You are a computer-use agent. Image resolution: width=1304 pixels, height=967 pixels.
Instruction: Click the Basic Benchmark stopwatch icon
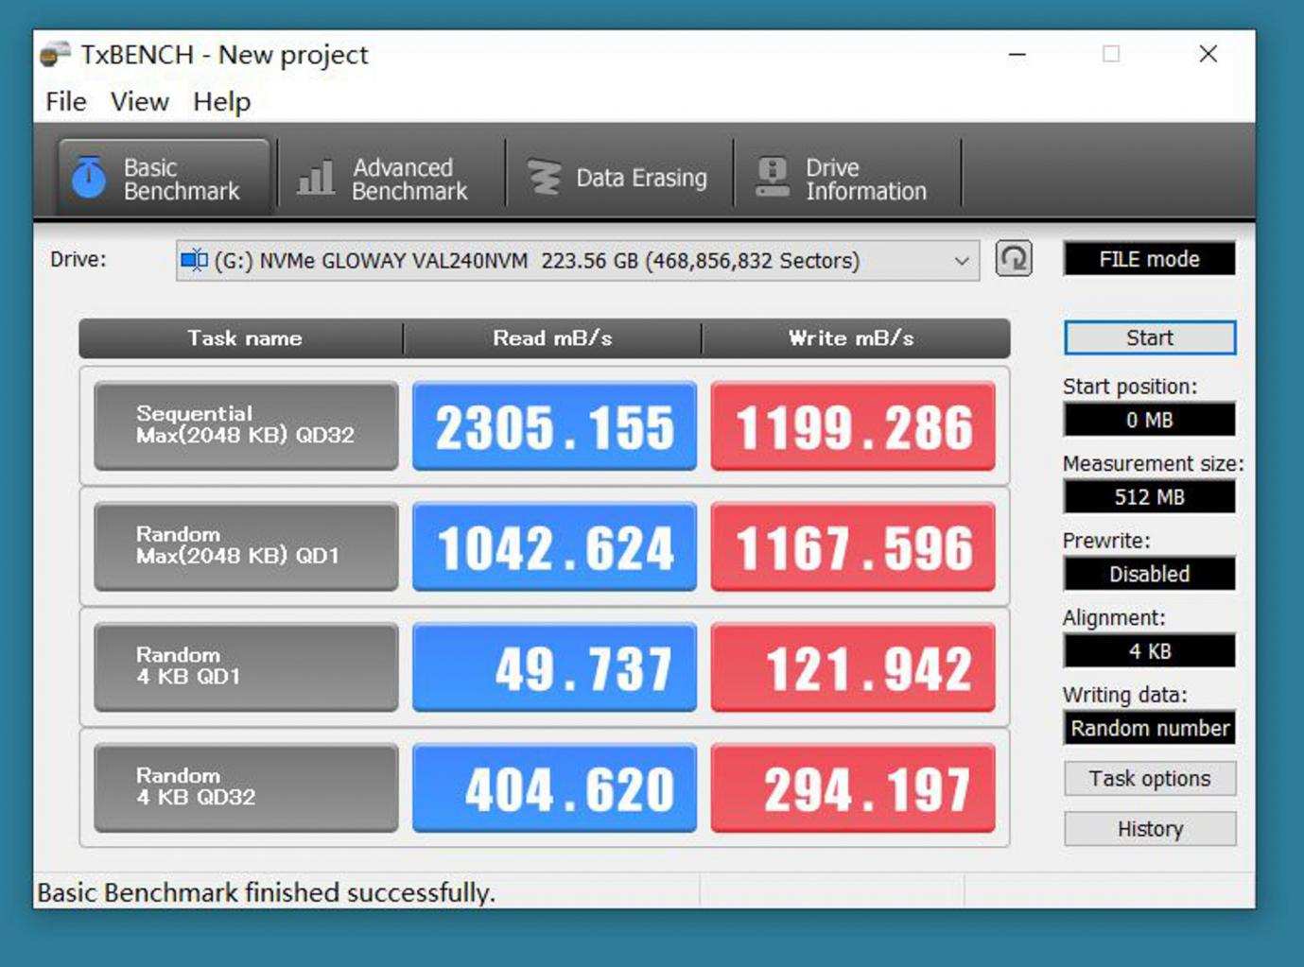pos(89,178)
